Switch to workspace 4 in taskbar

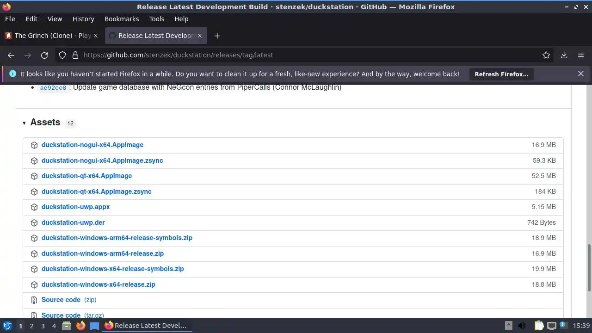click(x=54, y=326)
